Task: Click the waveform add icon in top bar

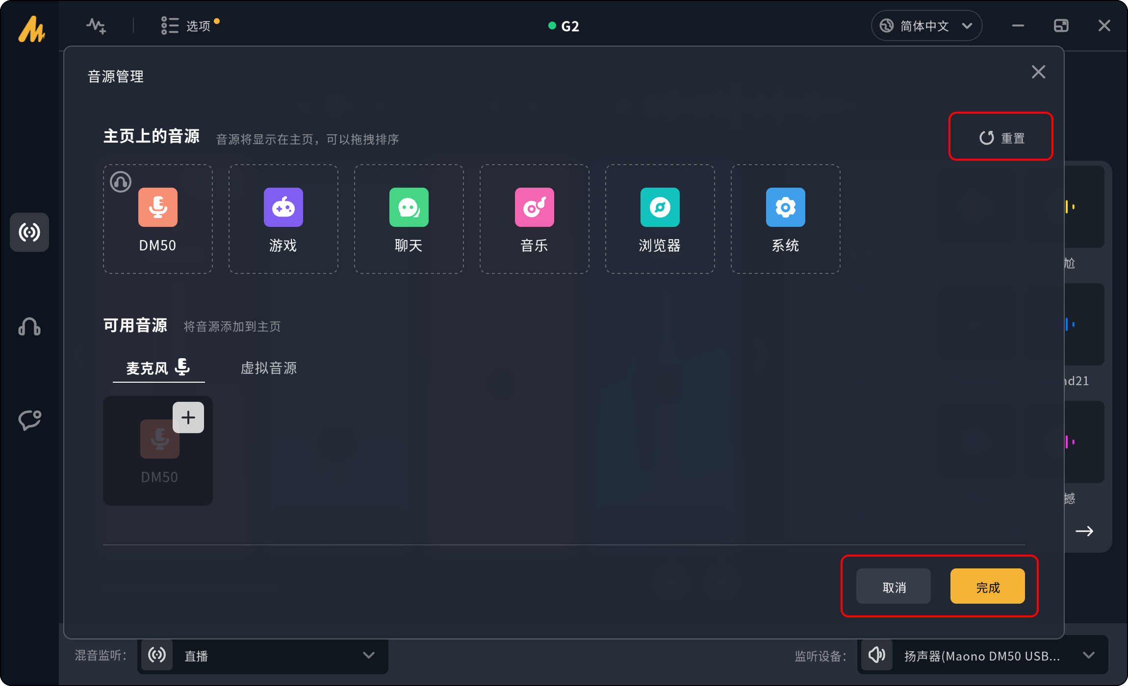Action: 96,25
